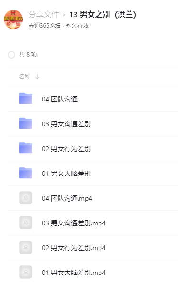Open the 02 男女行为差别 folder icon
178x284 pixels.
(x=26, y=148)
